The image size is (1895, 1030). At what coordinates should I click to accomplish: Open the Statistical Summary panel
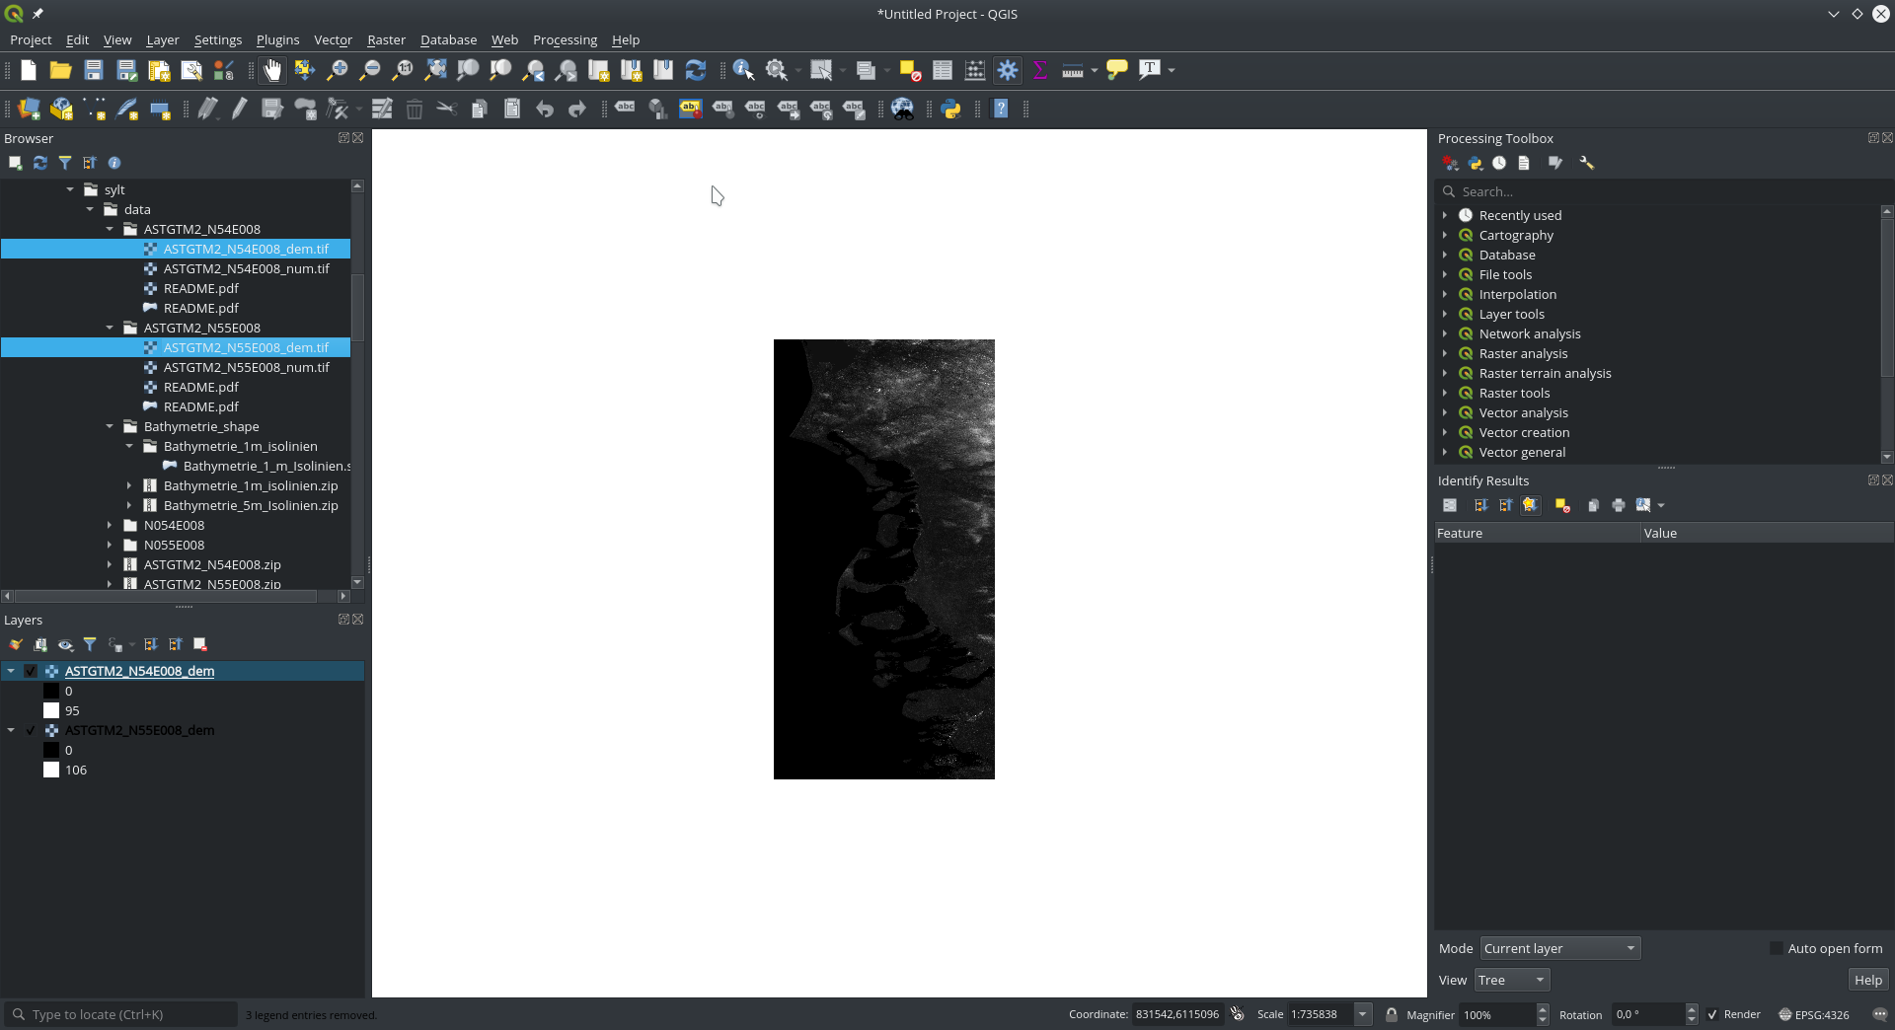coord(1039,70)
